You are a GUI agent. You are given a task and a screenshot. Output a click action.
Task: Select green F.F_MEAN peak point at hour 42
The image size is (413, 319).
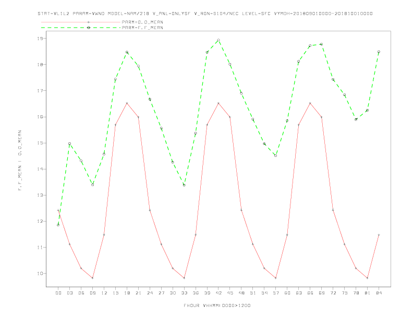pyautogui.click(x=218, y=40)
